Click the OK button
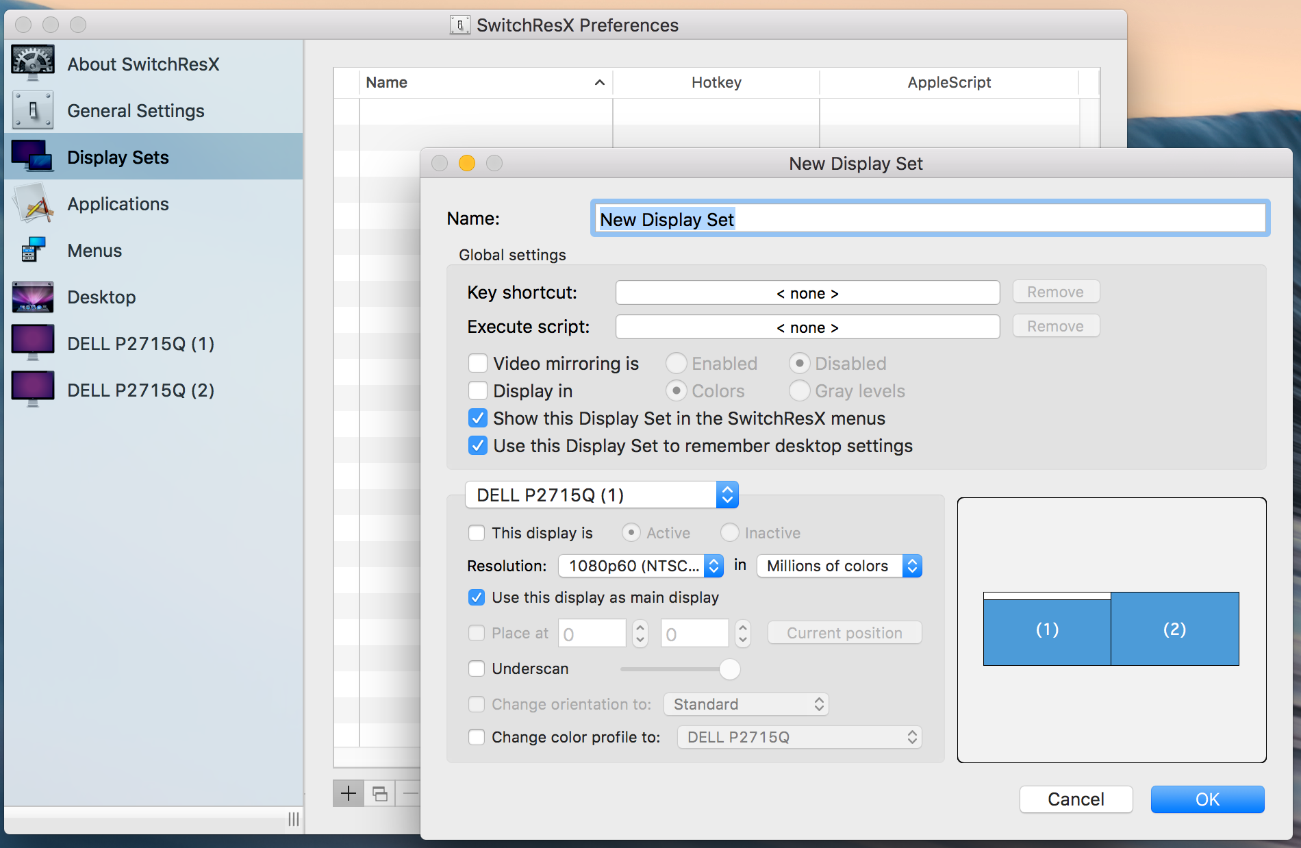Viewport: 1301px width, 848px height. click(x=1207, y=799)
